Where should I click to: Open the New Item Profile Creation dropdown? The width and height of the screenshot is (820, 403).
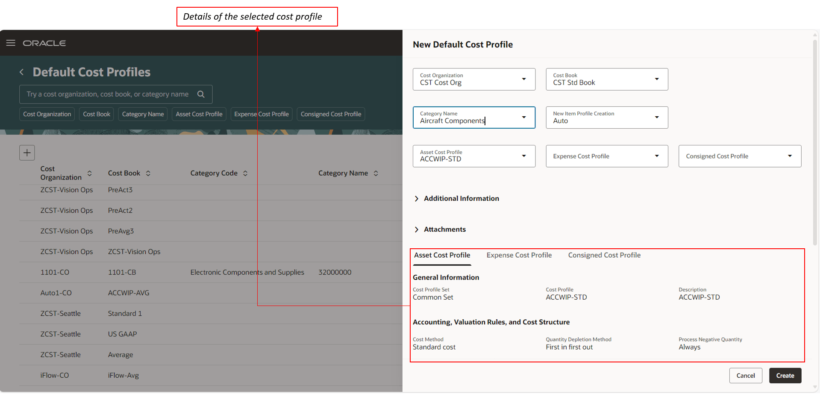click(x=657, y=117)
